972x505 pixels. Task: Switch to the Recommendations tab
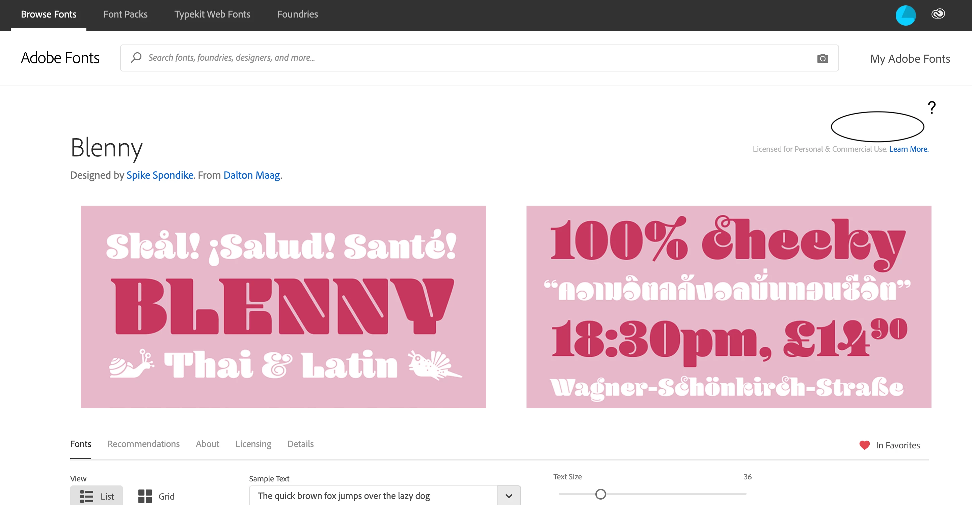(143, 444)
